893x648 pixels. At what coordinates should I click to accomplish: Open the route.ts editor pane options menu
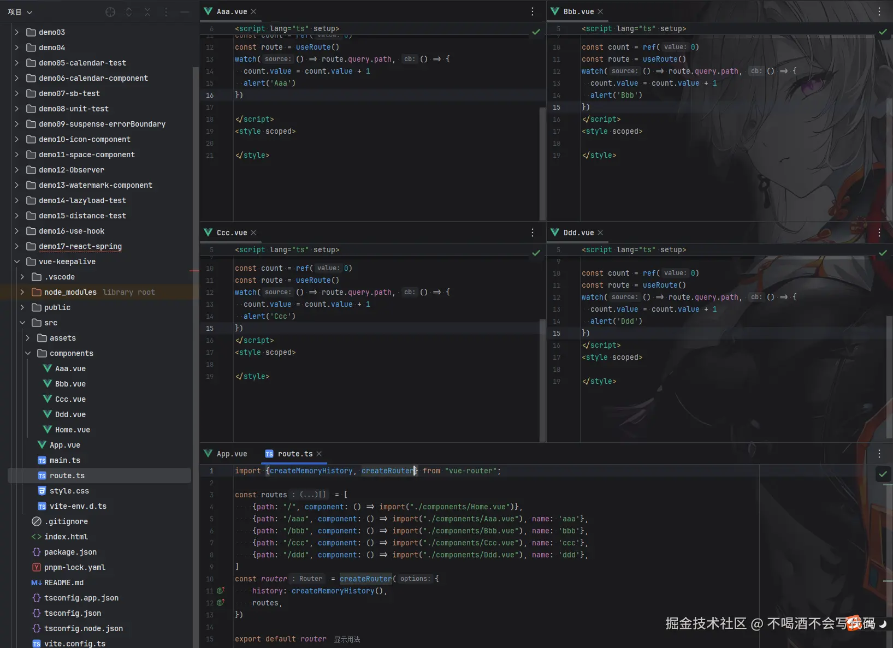pos(879,454)
